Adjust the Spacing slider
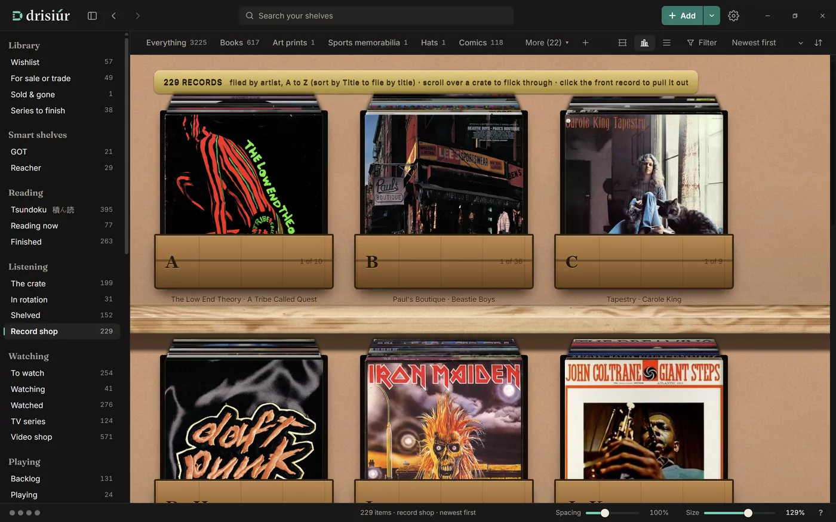 pos(612,512)
